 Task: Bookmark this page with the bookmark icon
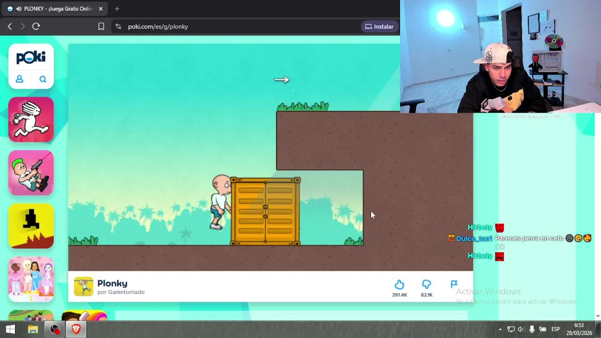101,27
